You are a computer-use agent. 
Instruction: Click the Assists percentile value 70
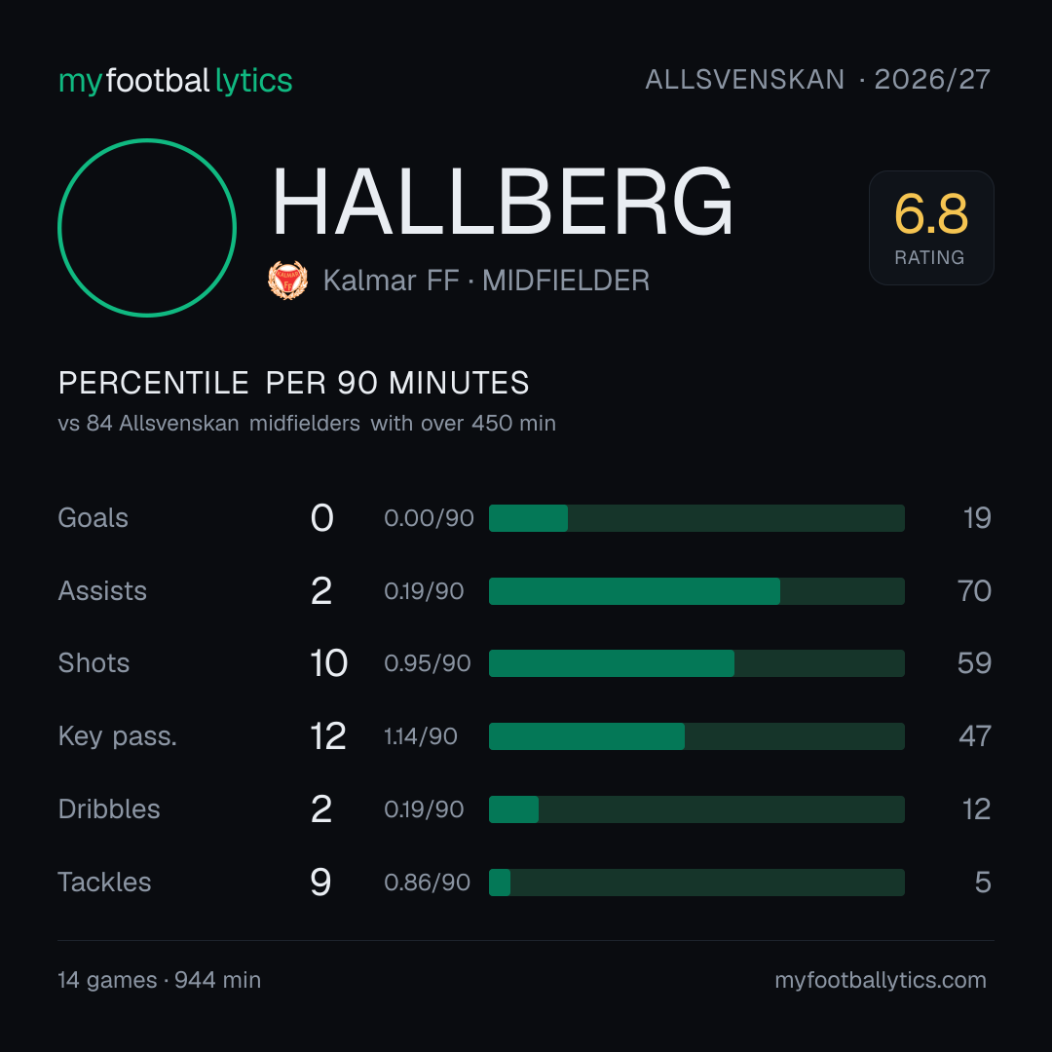(974, 591)
